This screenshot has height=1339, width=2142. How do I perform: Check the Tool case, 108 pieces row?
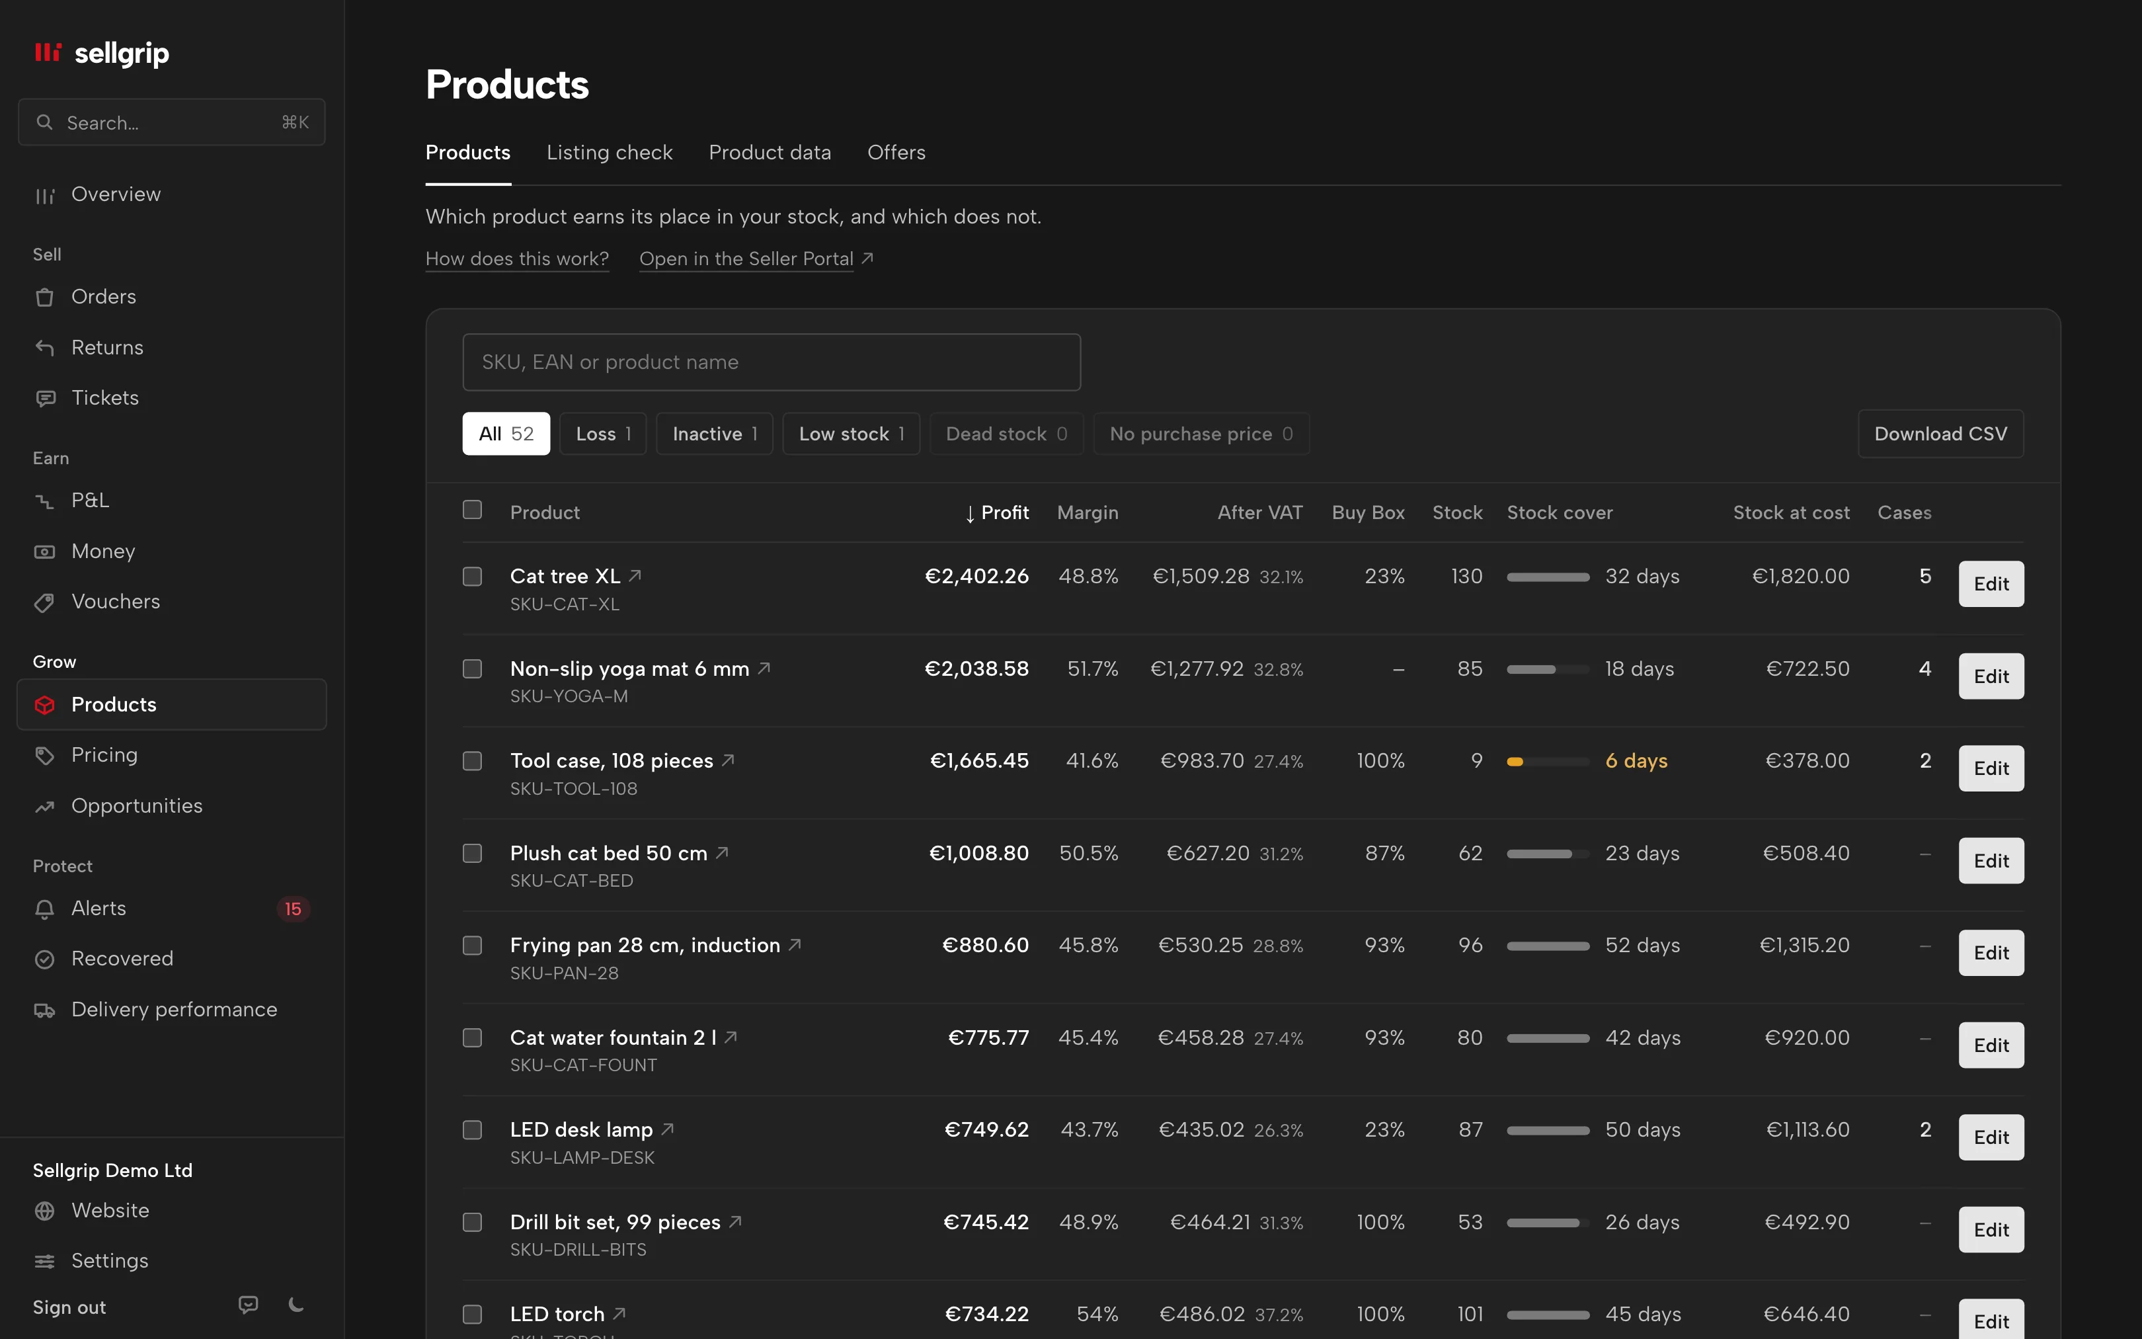pyautogui.click(x=473, y=760)
